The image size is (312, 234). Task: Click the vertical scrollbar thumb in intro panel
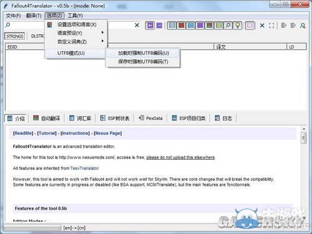304,138
